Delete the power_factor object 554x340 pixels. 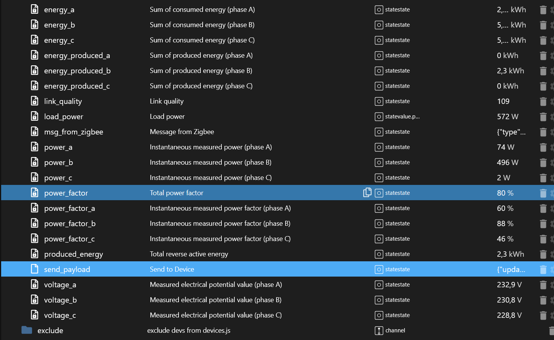pyautogui.click(x=543, y=193)
